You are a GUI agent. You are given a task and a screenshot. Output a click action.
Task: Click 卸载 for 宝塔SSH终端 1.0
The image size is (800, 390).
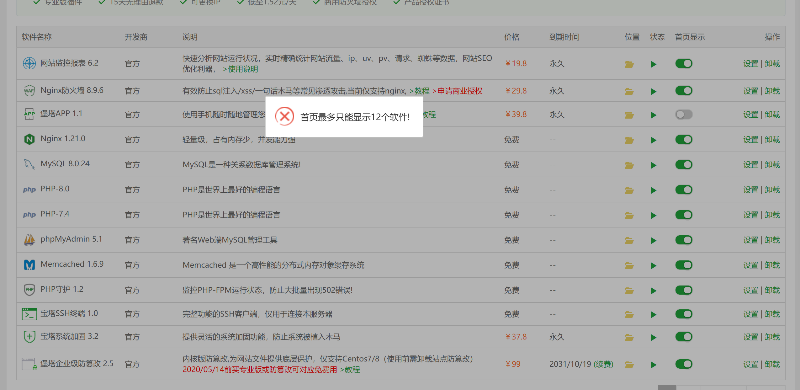772,314
